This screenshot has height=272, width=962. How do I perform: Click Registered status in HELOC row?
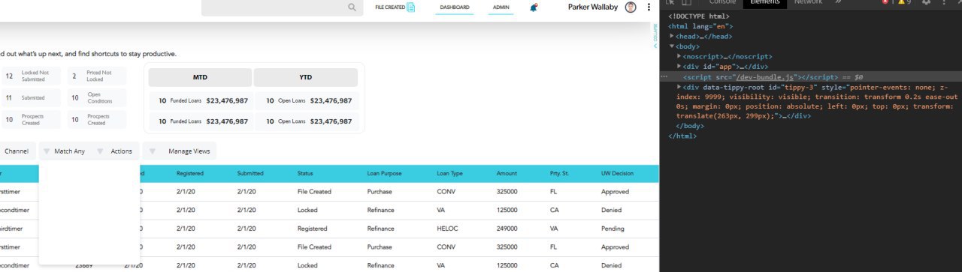[312, 229]
